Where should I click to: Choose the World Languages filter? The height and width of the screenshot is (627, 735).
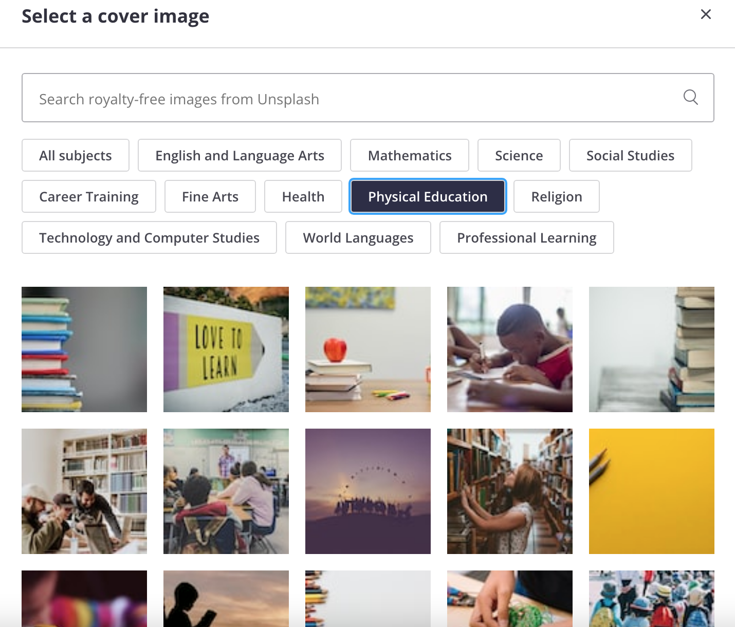coord(358,237)
